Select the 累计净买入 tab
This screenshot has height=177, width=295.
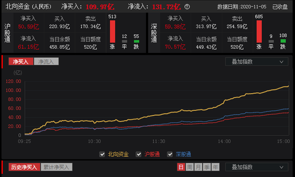(x=56, y=167)
